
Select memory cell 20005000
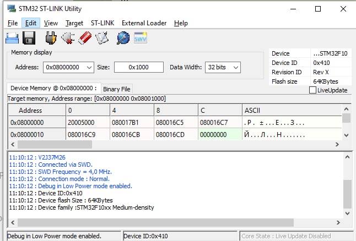coord(88,123)
